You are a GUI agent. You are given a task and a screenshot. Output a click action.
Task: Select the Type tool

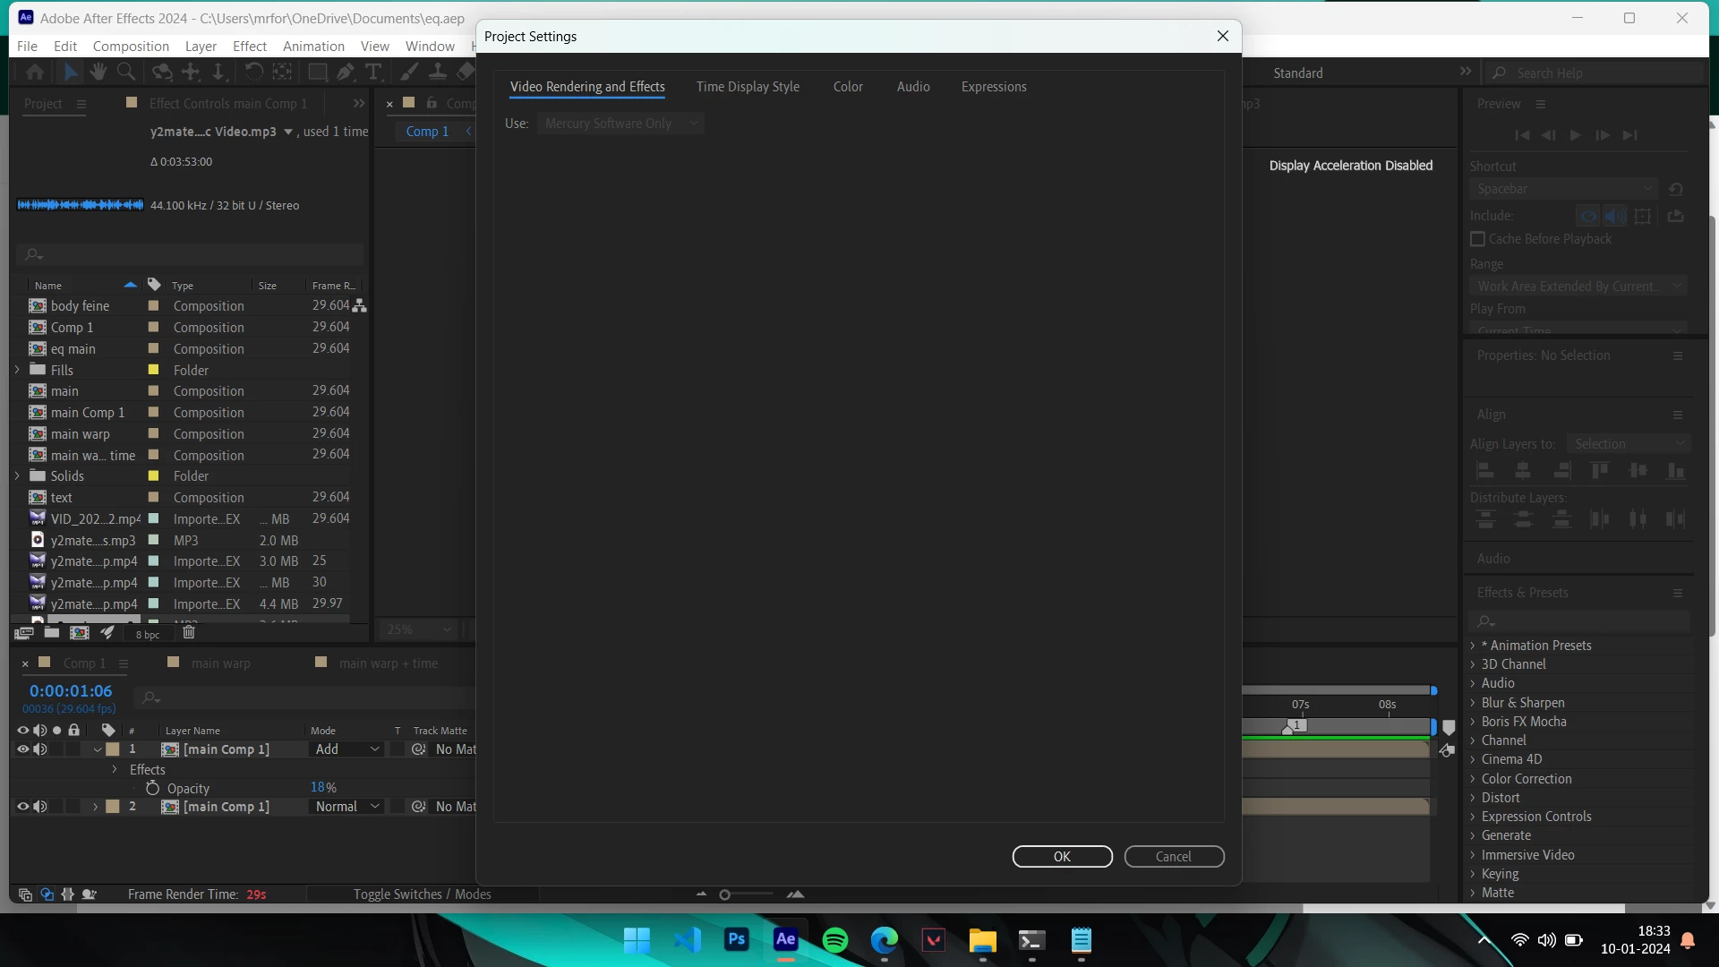coord(373,73)
